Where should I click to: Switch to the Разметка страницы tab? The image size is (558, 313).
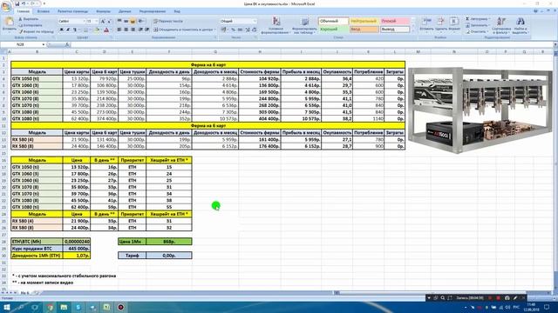(72, 11)
